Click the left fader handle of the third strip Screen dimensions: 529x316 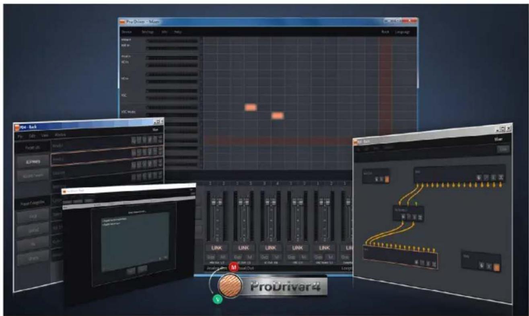pos(267,202)
